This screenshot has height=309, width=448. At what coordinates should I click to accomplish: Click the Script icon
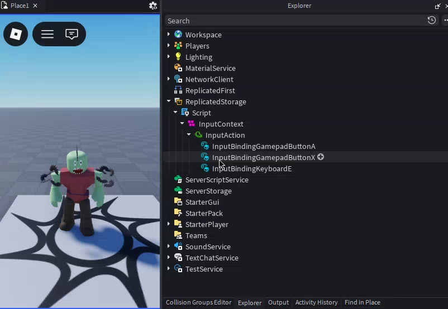point(185,113)
